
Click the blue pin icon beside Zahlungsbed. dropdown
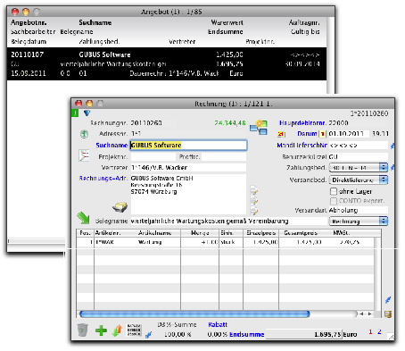393,168
